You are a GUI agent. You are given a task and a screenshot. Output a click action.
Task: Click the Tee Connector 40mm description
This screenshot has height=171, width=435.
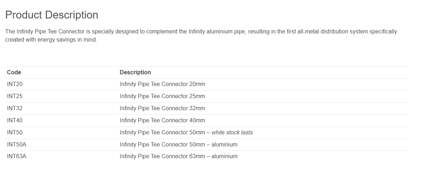pyautogui.click(x=162, y=121)
